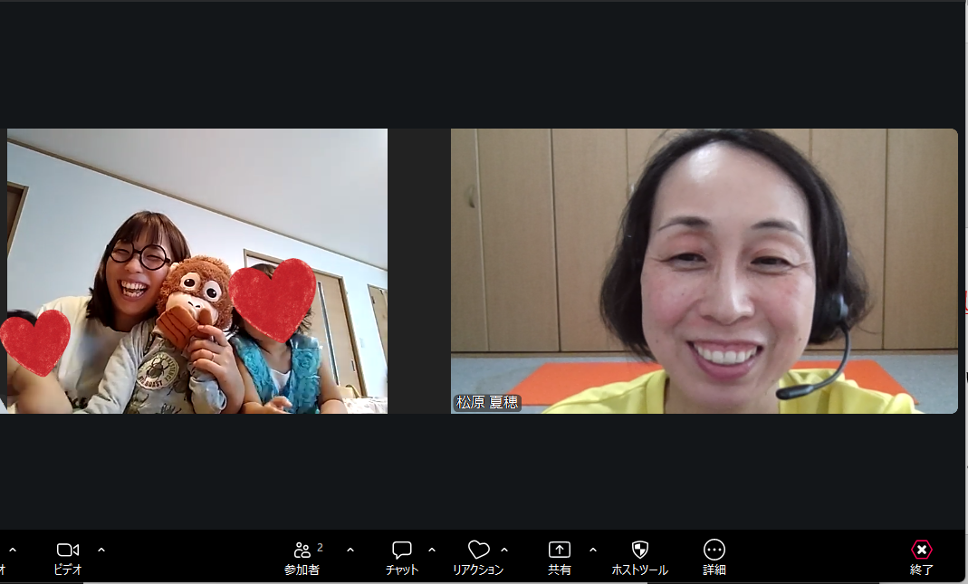Expand the arrow next to リアクション
The height and width of the screenshot is (584, 968).
point(504,550)
